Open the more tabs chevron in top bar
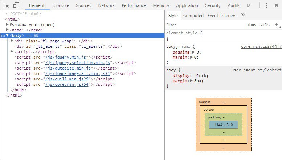The height and width of the screenshot is (160, 282). click(x=248, y=5)
